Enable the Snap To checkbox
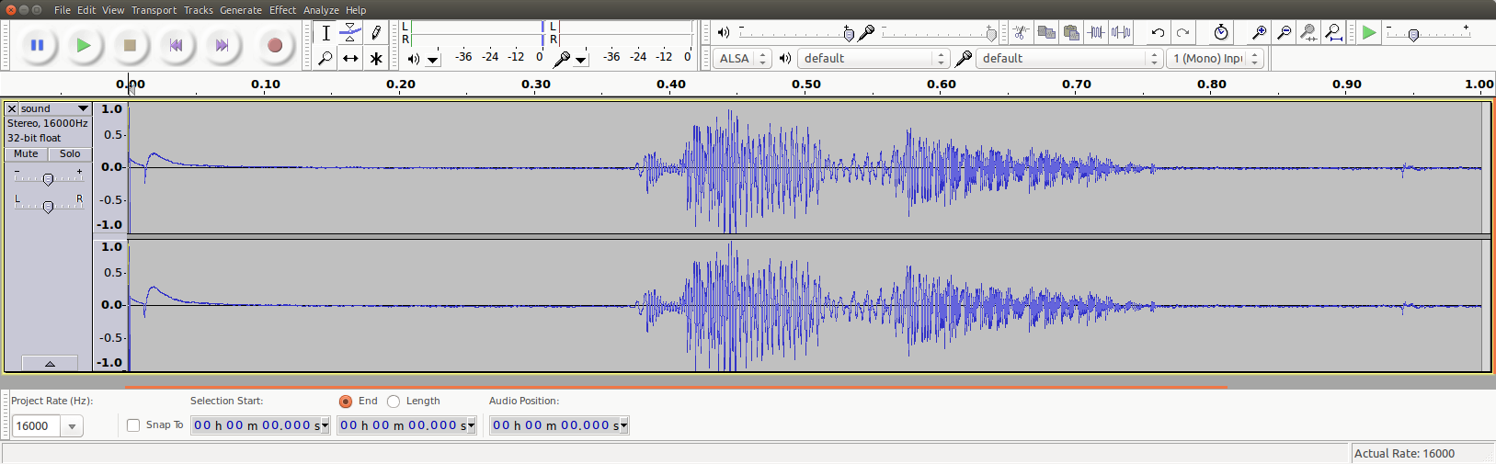 (133, 425)
